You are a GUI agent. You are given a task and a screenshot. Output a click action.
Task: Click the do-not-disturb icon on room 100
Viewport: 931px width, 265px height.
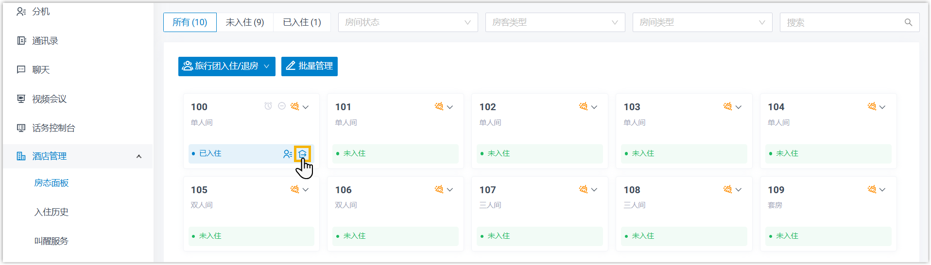click(282, 106)
